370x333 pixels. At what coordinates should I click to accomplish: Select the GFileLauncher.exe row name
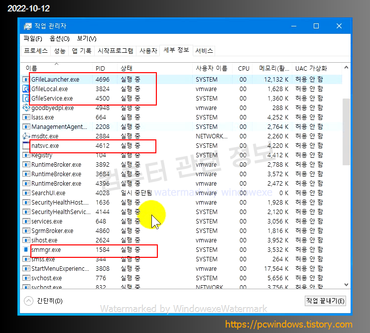tap(55, 80)
